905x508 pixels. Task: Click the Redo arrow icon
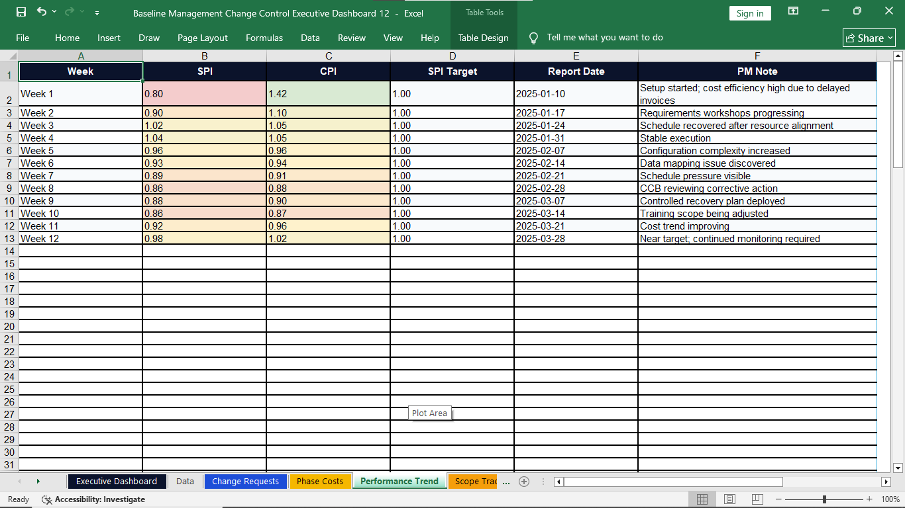click(x=70, y=12)
